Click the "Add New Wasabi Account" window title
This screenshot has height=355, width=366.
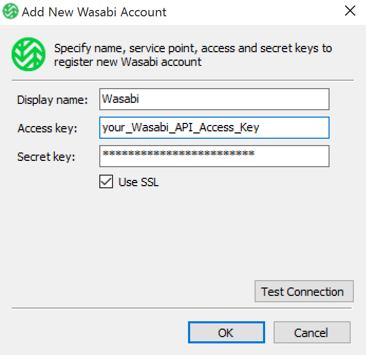click(x=94, y=12)
